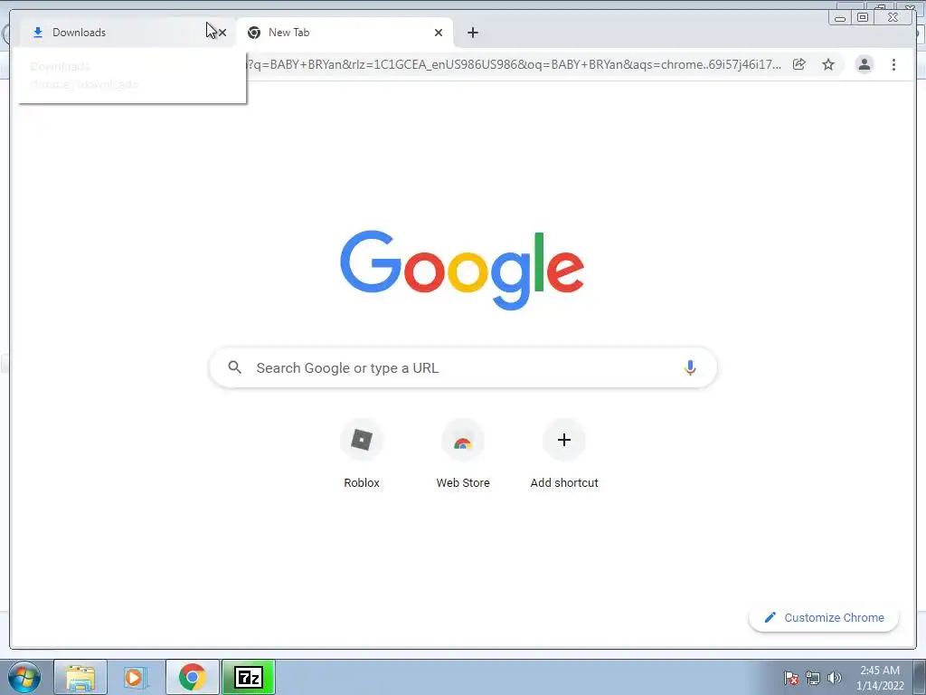Screen dimensions: 926x695
Task: Restore down the Chrome window
Action: (x=863, y=18)
